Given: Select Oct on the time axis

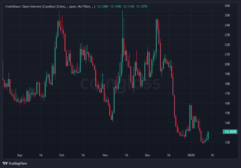Looking at the screenshot, I should click(x=62, y=155).
